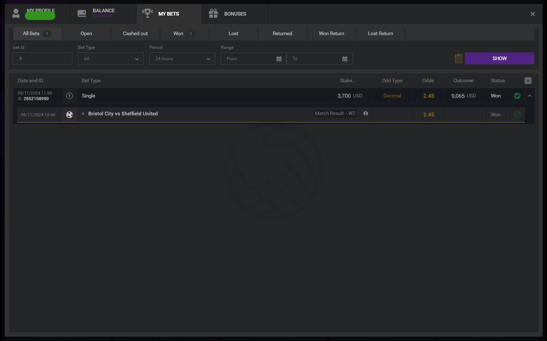
Task: Open the My Profile tab
Action: click(37, 14)
